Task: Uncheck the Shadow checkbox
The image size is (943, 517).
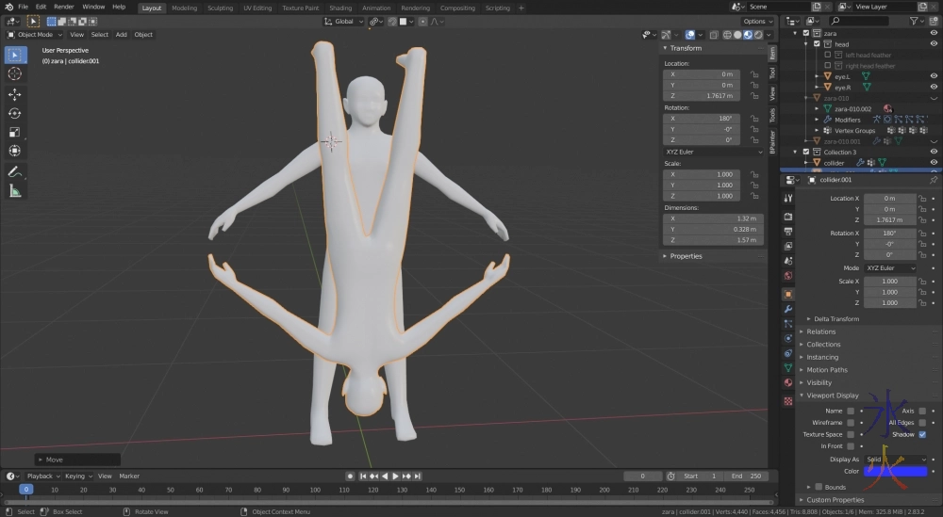Action: [x=921, y=434]
